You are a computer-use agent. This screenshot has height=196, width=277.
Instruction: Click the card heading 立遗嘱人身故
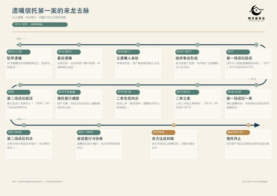point(127,58)
